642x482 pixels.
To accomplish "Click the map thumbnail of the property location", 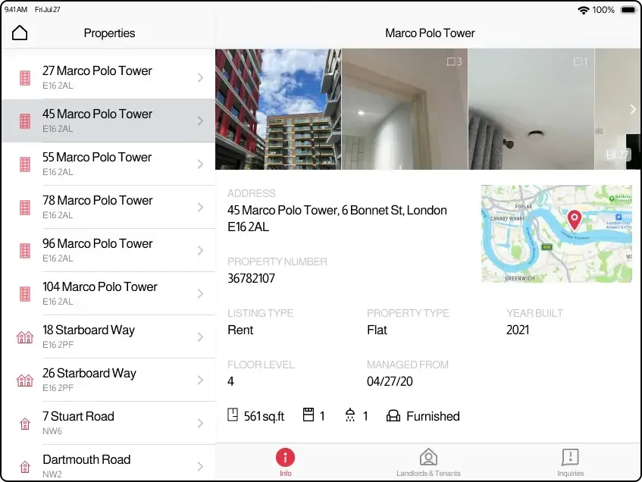I will 556,233.
